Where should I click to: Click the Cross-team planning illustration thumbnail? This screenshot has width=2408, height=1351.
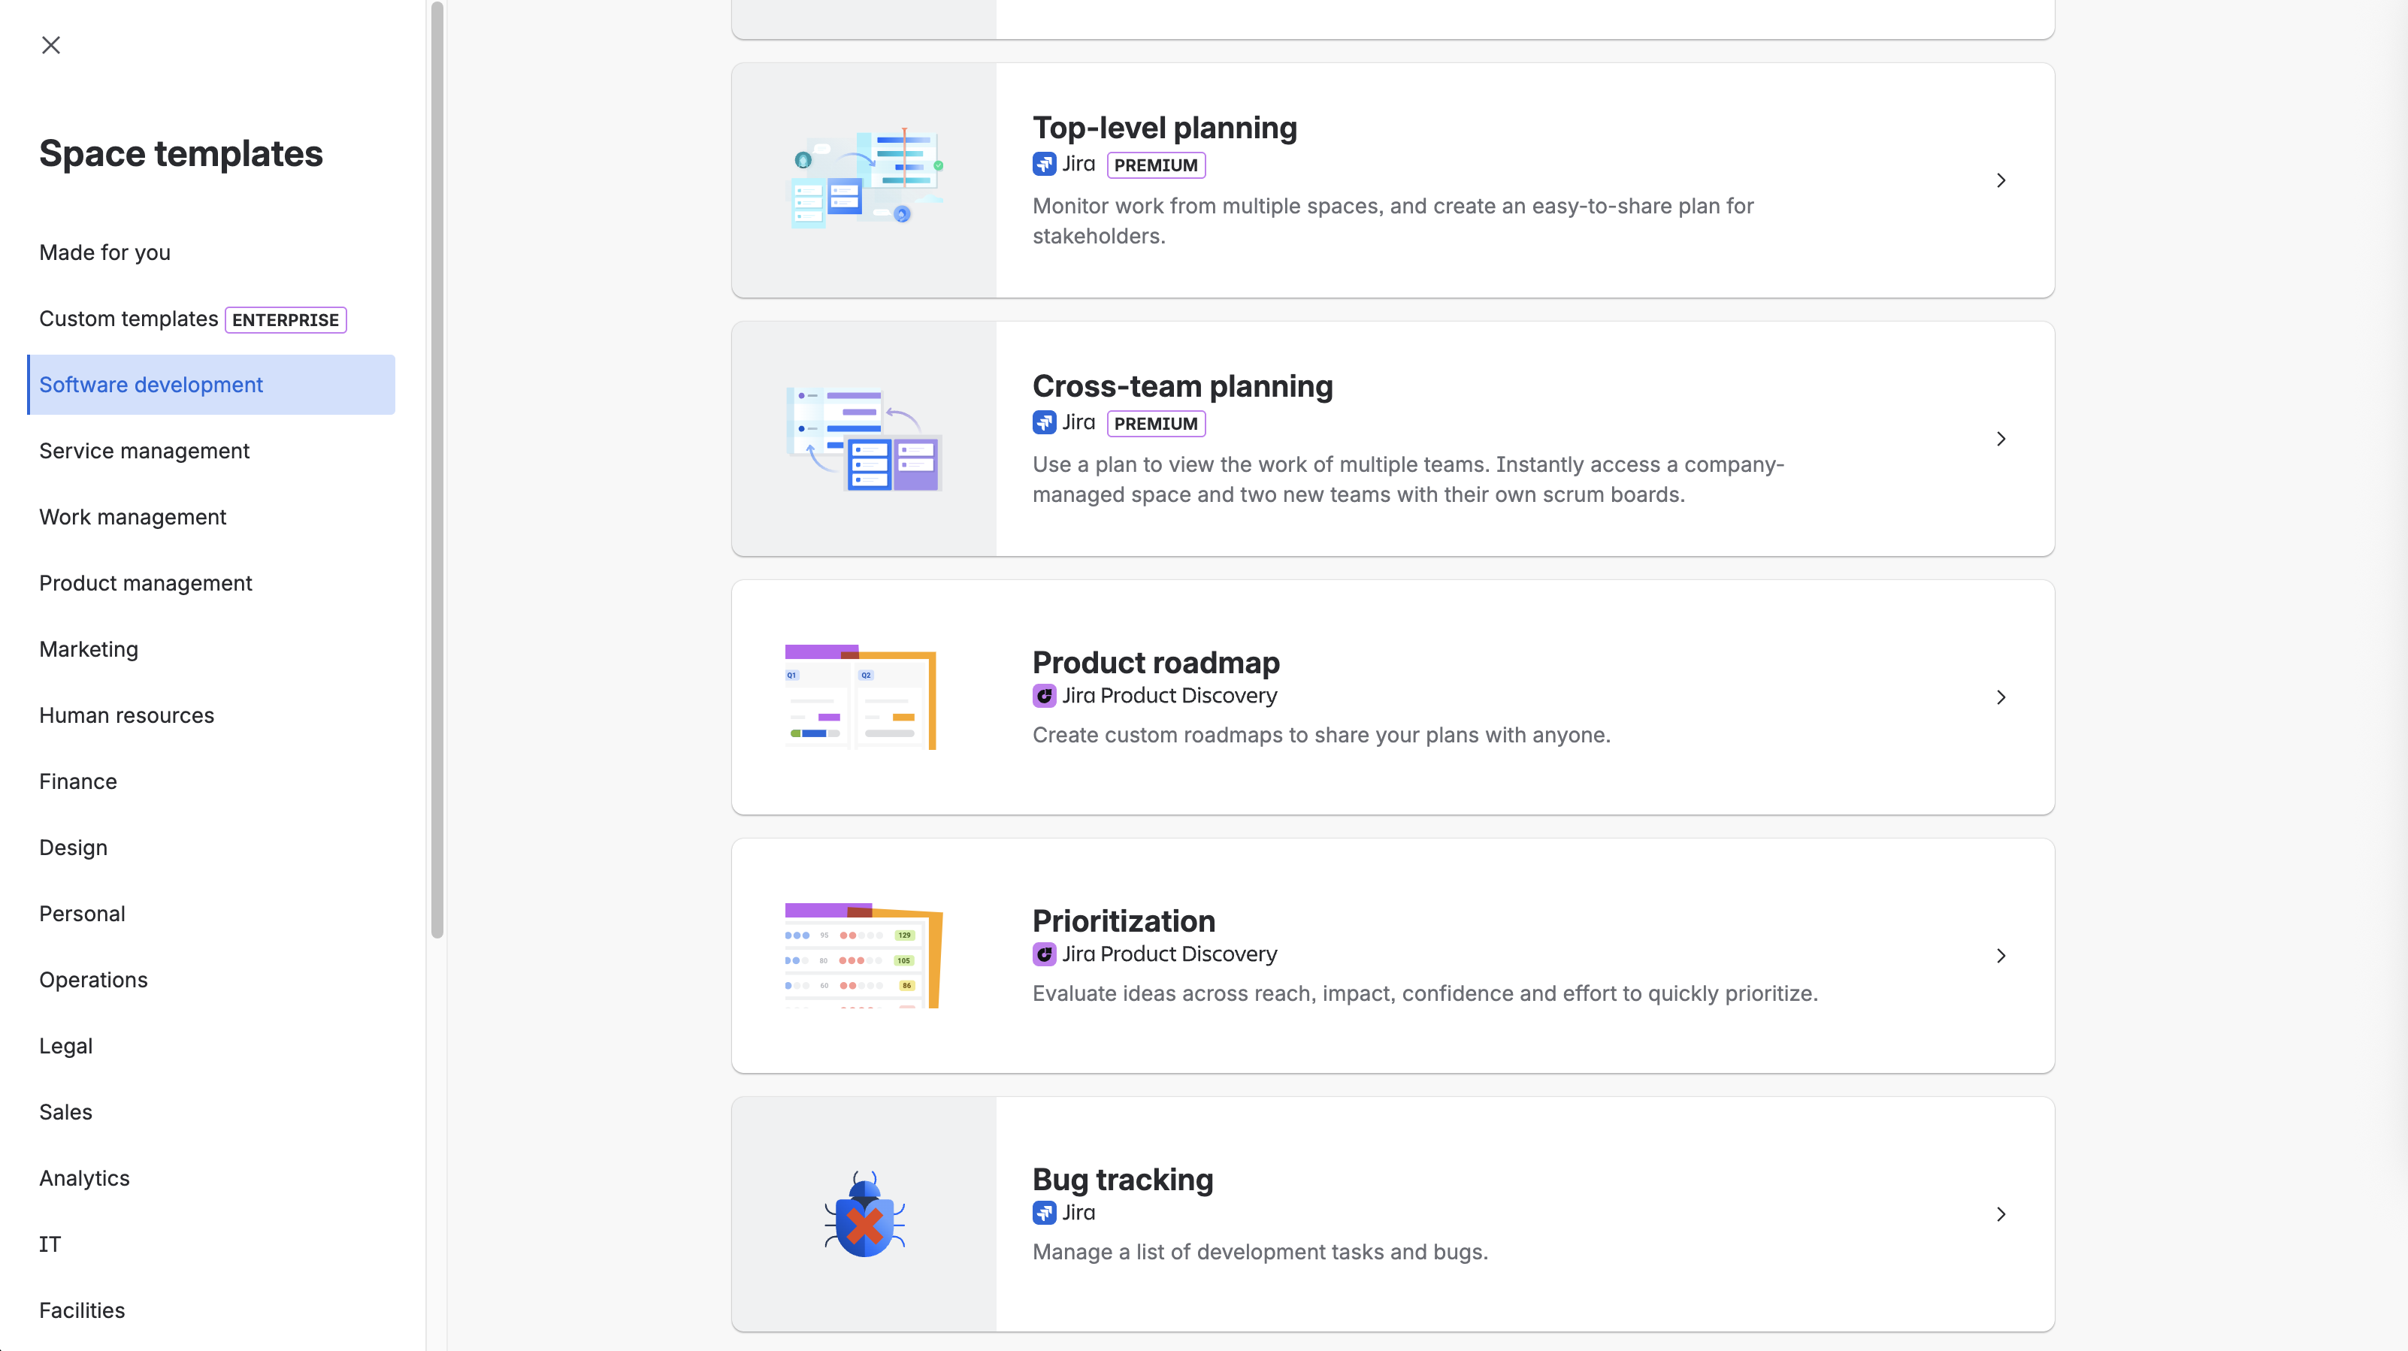tap(863, 438)
